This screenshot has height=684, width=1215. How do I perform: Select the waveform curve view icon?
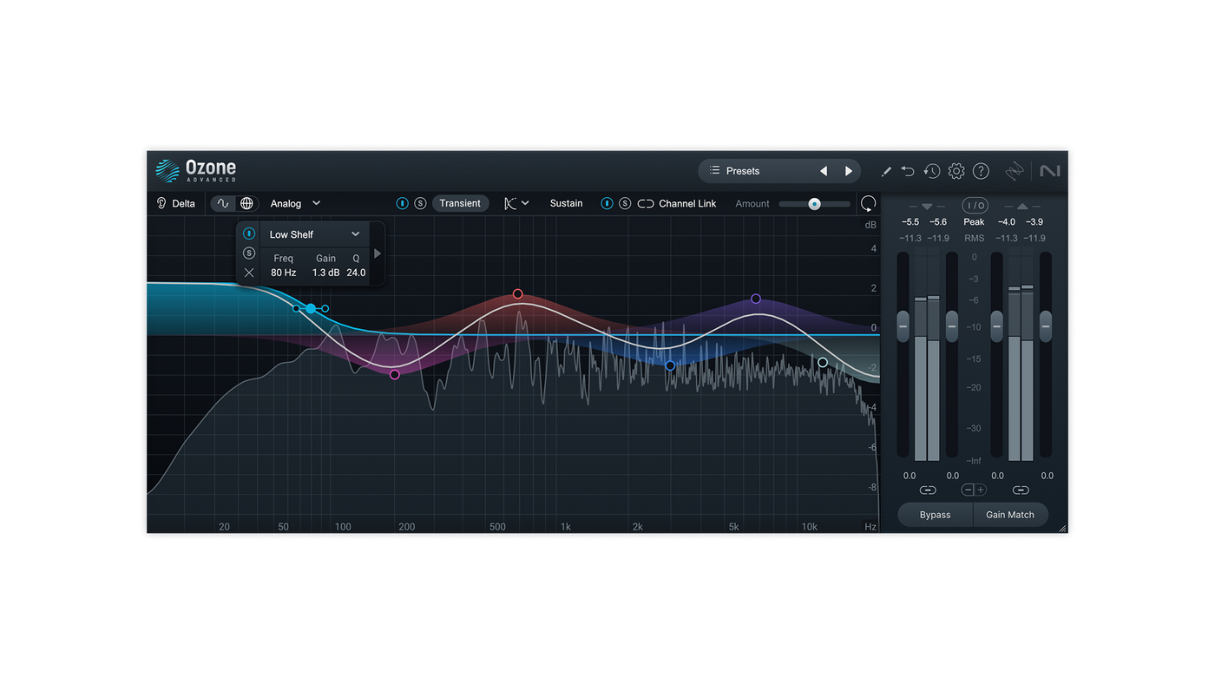(224, 203)
